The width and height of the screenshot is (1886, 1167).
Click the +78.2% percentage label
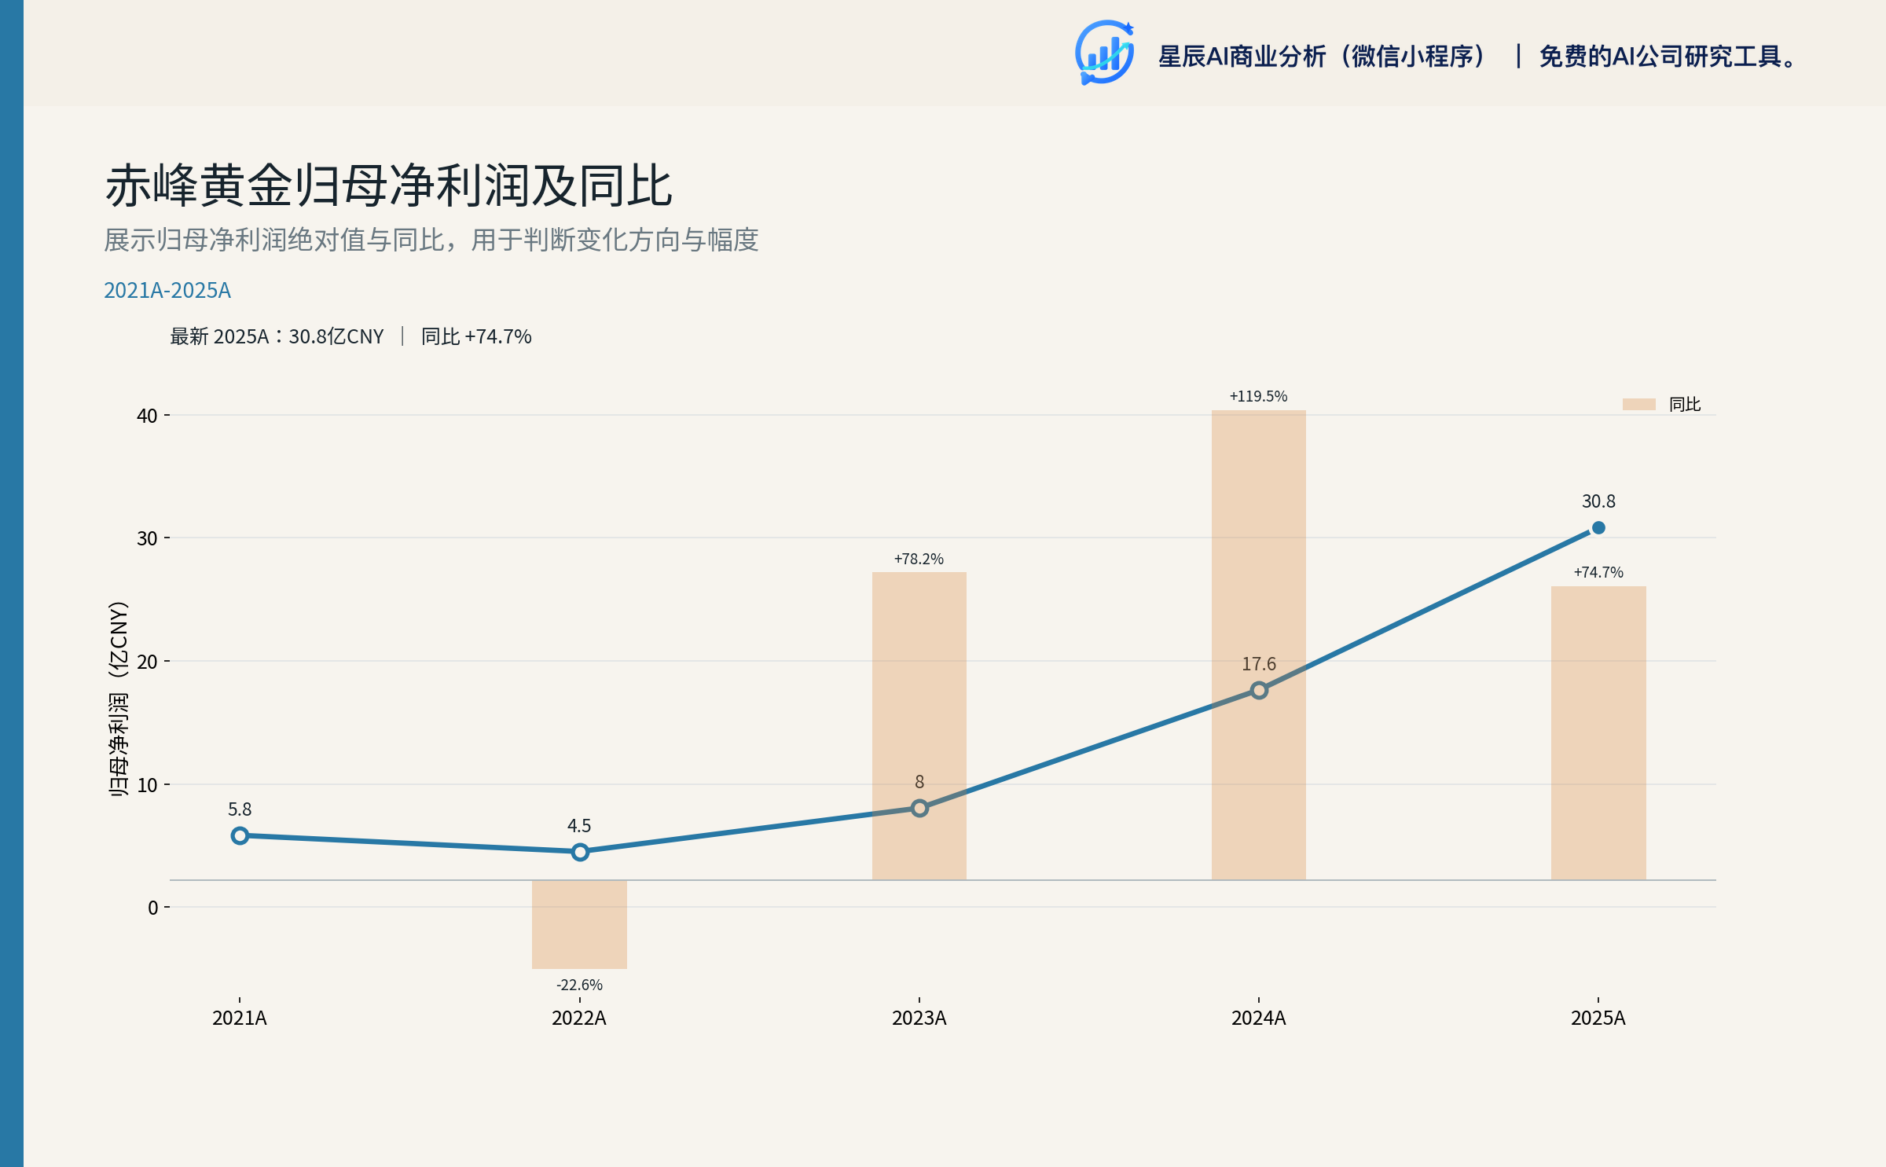pos(919,559)
